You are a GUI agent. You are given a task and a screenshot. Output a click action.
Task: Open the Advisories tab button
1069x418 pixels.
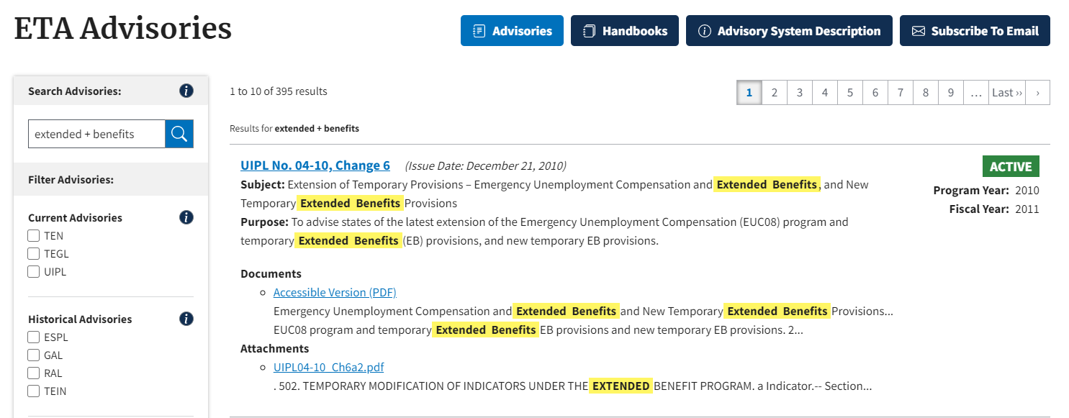point(512,31)
